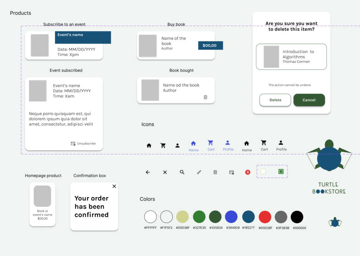360x256 pixels.
Task: Click the back arrow icon
Action: 148,172
